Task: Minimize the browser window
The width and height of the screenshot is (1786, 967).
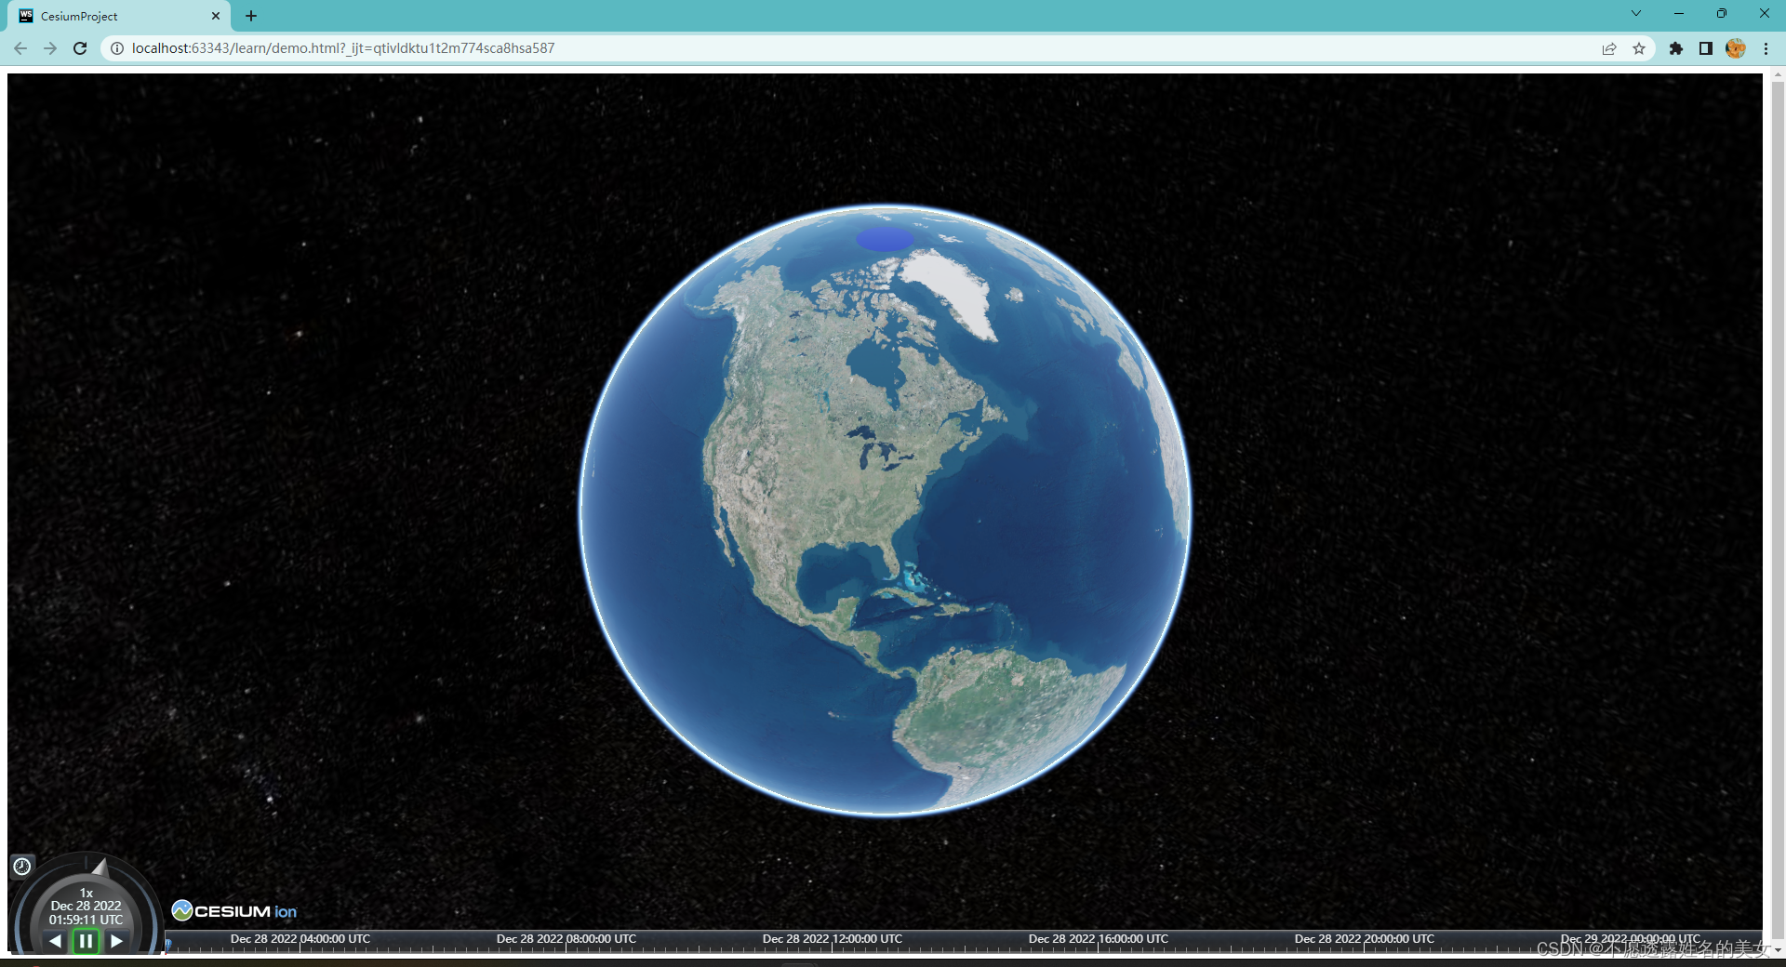Action: click(1679, 14)
